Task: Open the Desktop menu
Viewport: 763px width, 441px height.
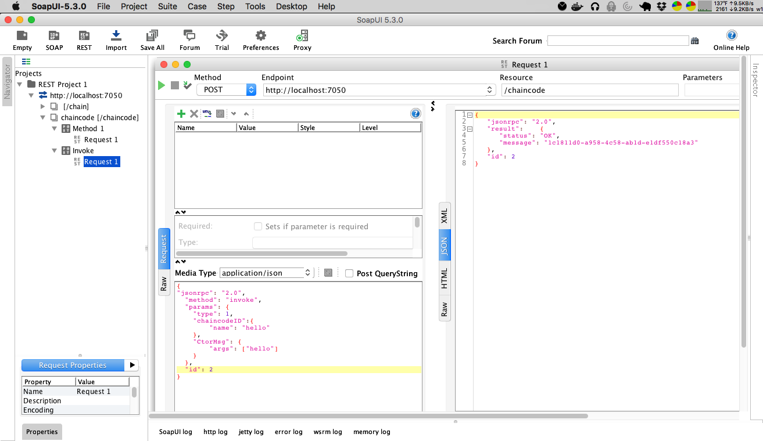Action: click(x=291, y=6)
